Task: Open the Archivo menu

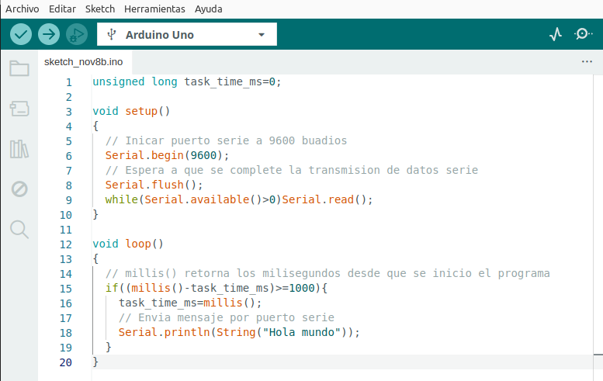Action: tap(23, 9)
